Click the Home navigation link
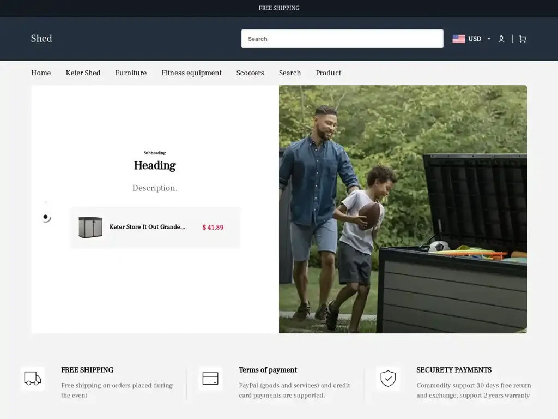Image resolution: width=558 pixels, height=419 pixels. (x=41, y=73)
